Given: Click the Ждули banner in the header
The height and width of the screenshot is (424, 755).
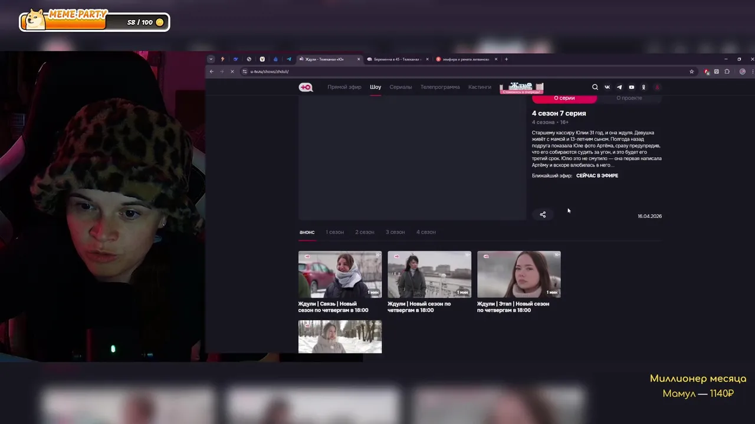Looking at the screenshot, I should [521, 88].
